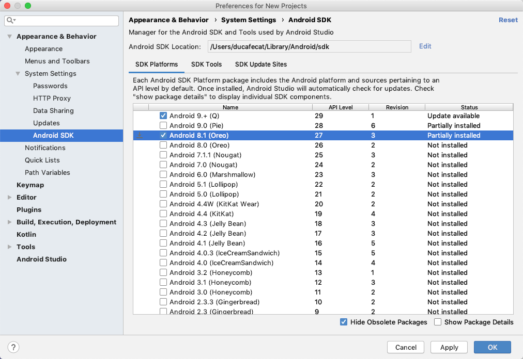Click the "Update available" status cell

click(454, 116)
